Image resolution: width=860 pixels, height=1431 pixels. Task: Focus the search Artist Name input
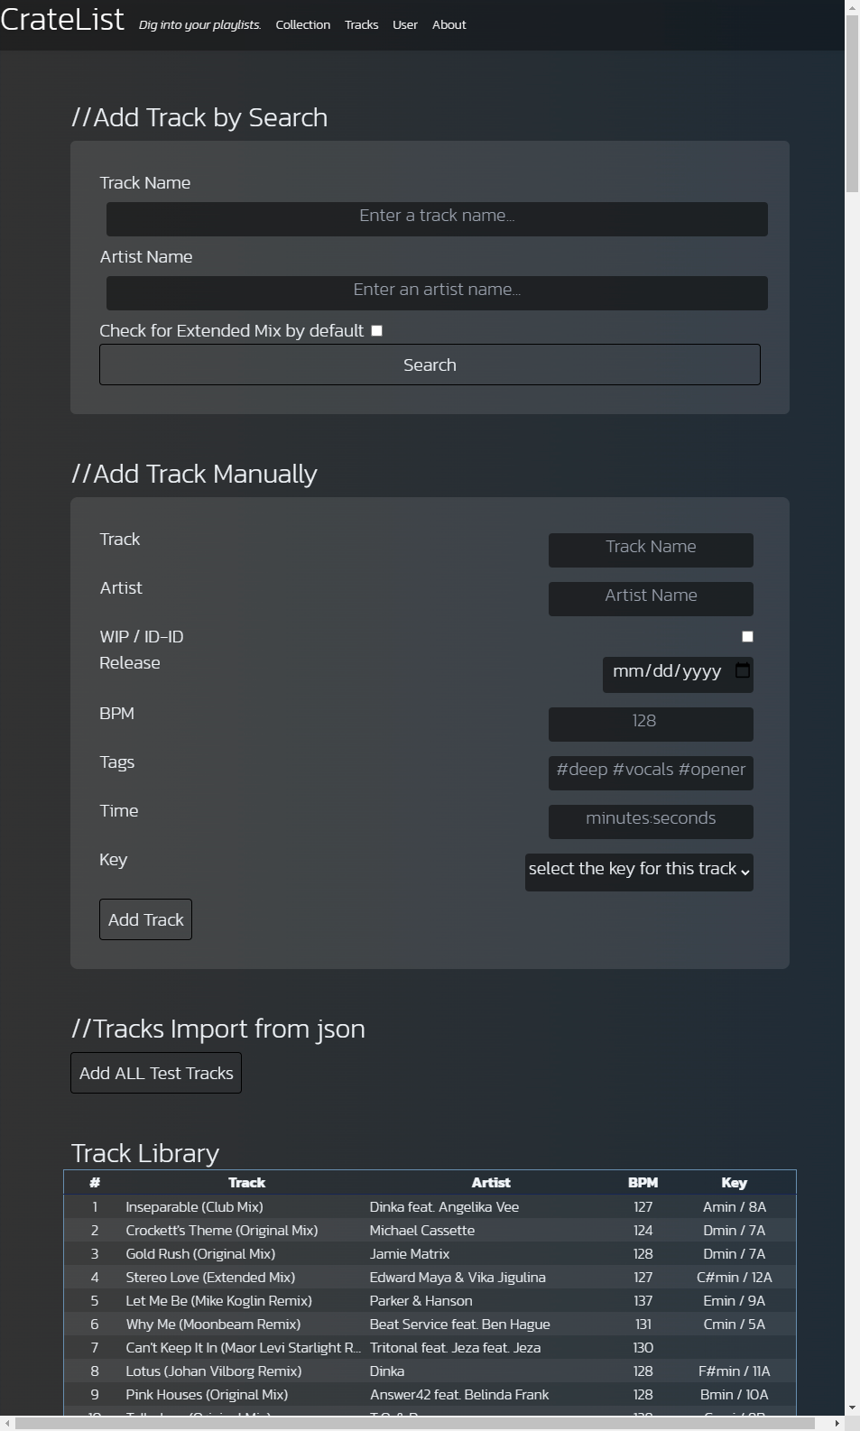pos(437,293)
